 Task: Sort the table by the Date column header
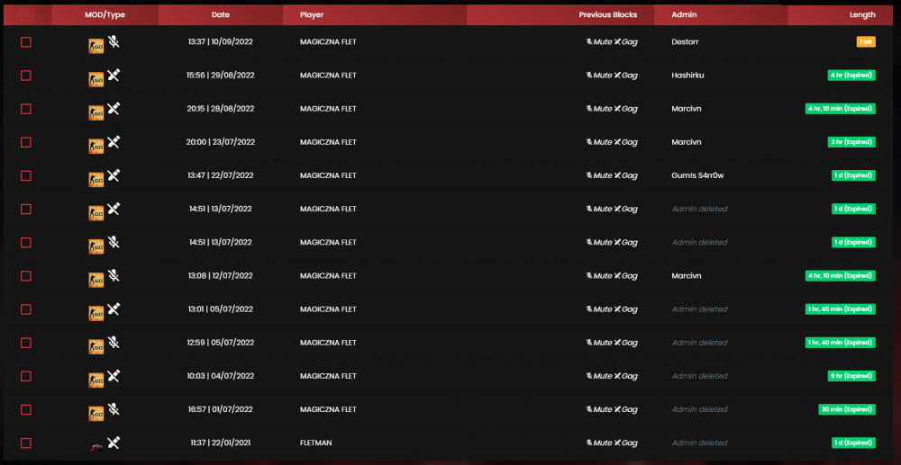221,15
